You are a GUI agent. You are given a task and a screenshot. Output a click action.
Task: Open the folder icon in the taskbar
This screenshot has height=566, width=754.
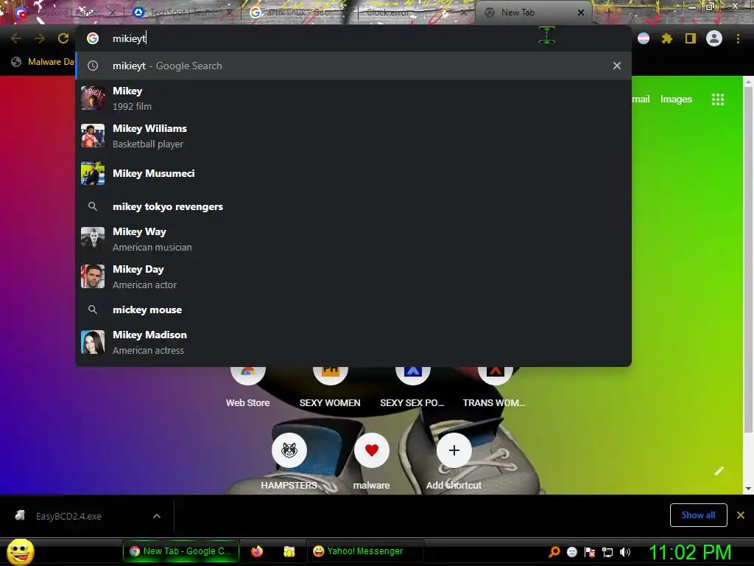point(289,551)
